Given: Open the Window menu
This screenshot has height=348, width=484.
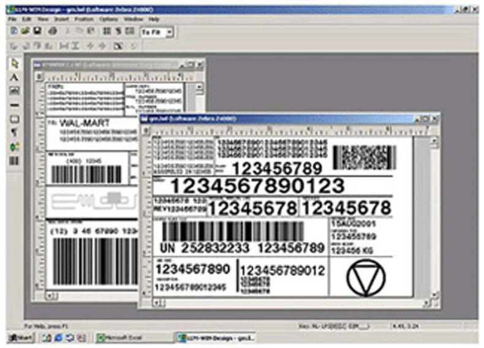Looking at the screenshot, I should [133, 19].
